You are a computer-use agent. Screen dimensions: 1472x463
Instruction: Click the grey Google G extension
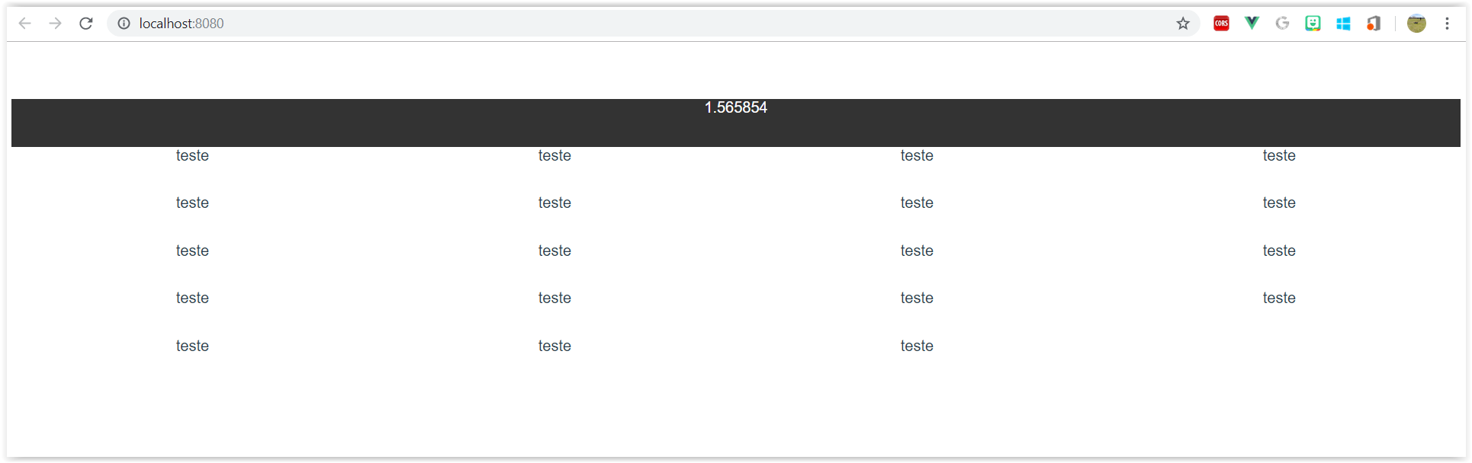click(x=1282, y=24)
